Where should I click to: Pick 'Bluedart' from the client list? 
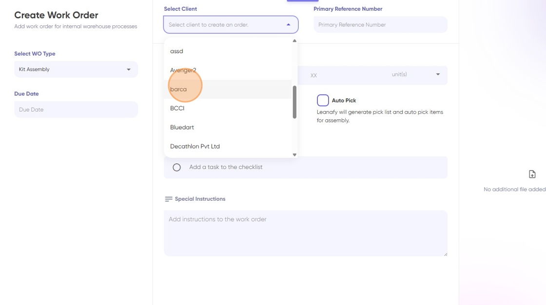[x=228, y=128]
